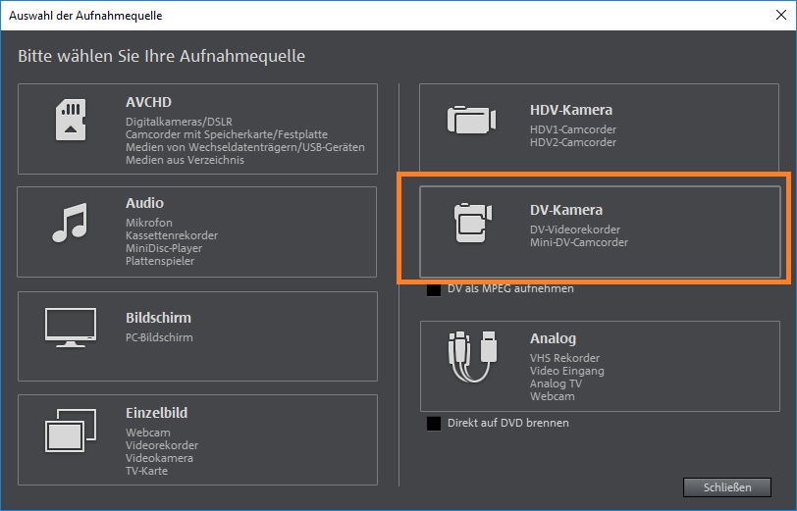
Task: Click the Audio music note icon
Action: click(70, 223)
